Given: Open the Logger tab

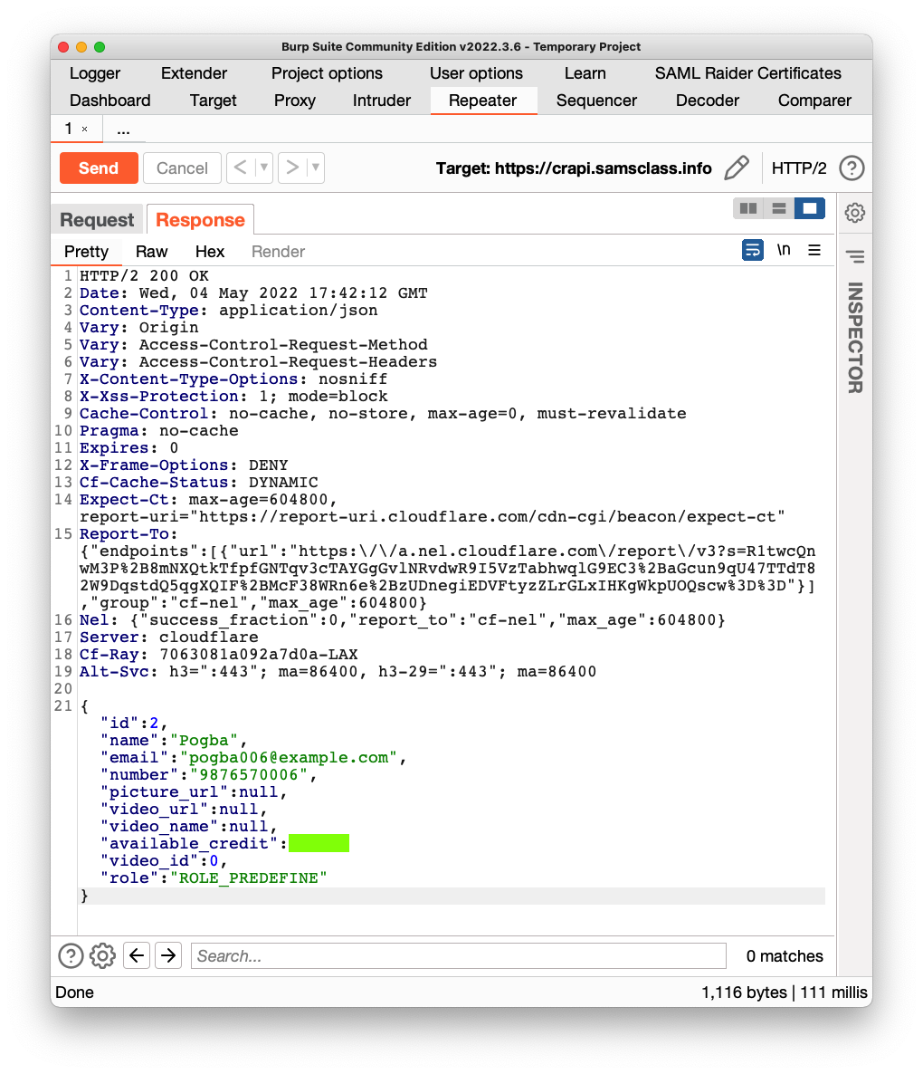Looking at the screenshot, I should (94, 73).
